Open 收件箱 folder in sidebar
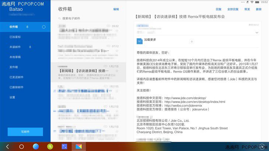The image size is (269, 151). pyautogui.click(x=25, y=27)
